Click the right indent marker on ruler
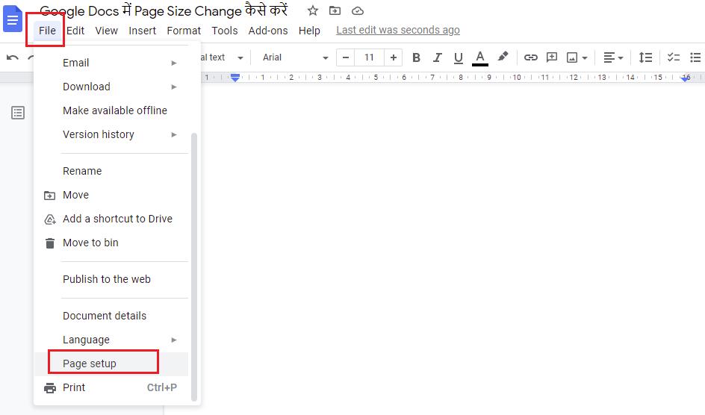Image resolution: width=705 pixels, height=415 pixels. point(686,78)
